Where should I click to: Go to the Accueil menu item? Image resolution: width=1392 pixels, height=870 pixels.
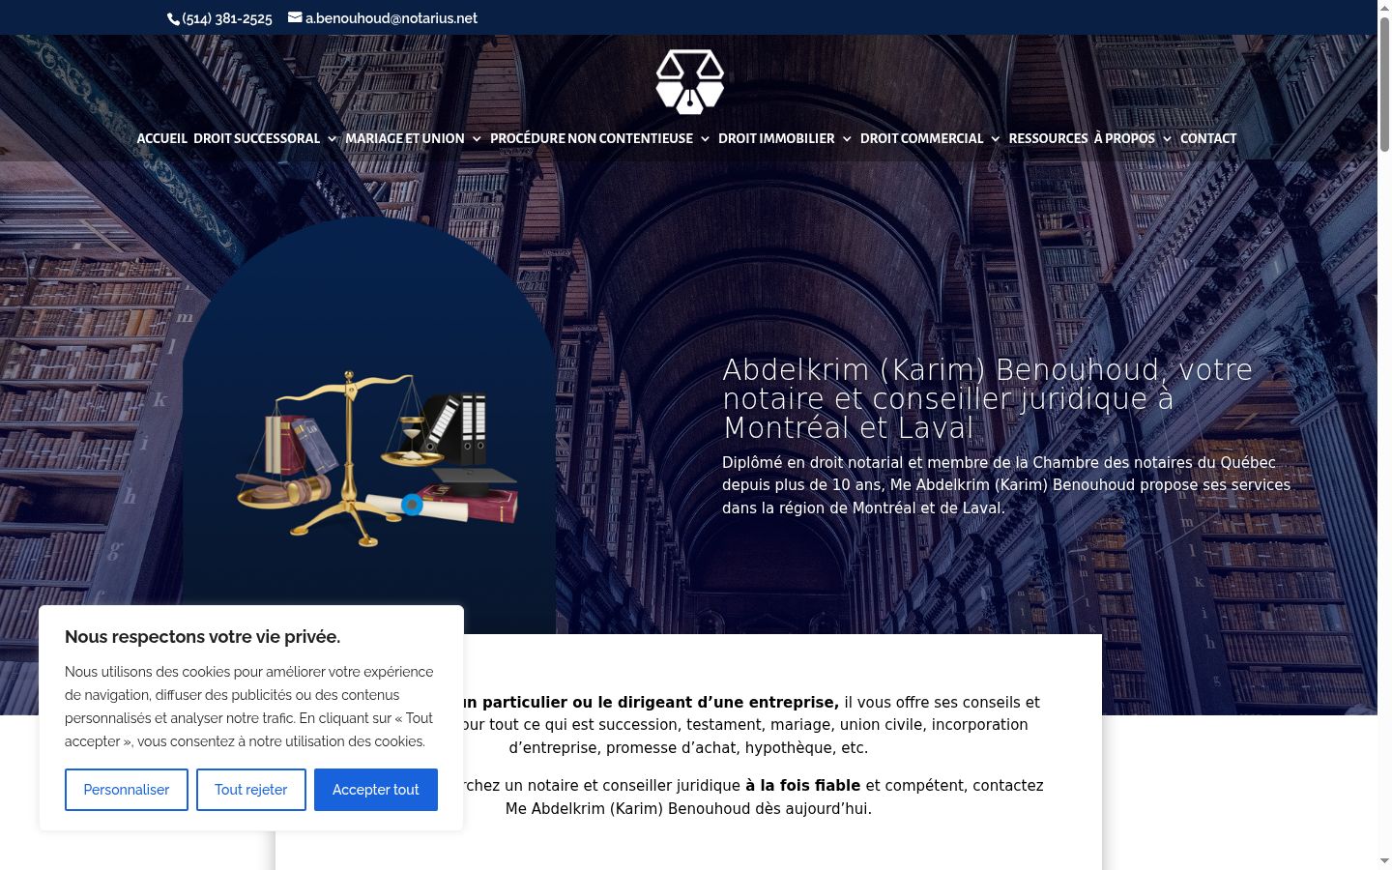[161, 138]
